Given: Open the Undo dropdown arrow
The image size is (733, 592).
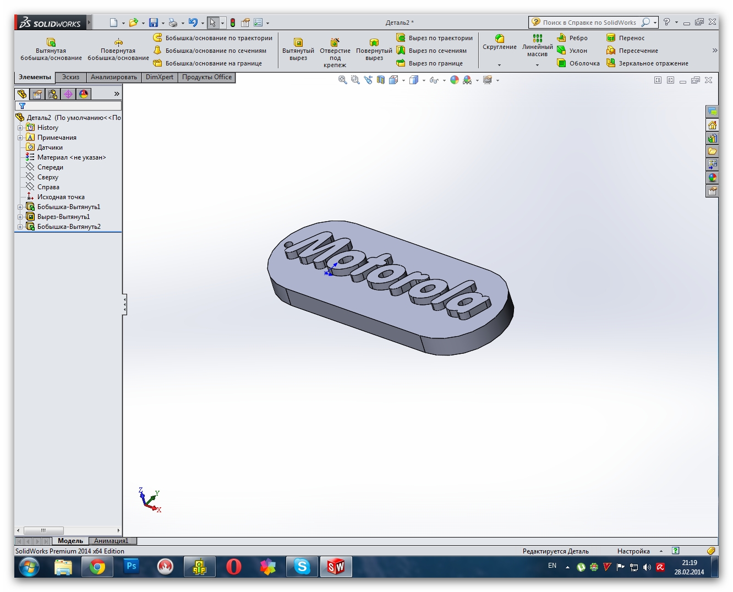Looking at the screenshot, I should pos(203,23).
